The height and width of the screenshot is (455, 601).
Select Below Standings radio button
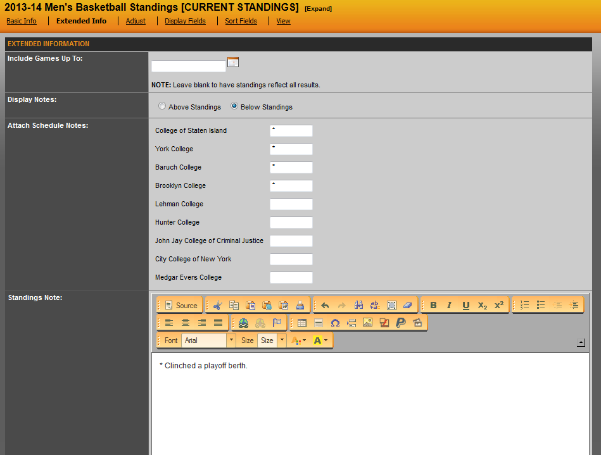pyautogui.click(x=234, y=106)
